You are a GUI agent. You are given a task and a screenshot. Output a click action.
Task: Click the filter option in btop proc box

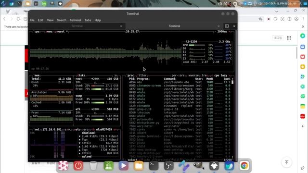(142, 75)
